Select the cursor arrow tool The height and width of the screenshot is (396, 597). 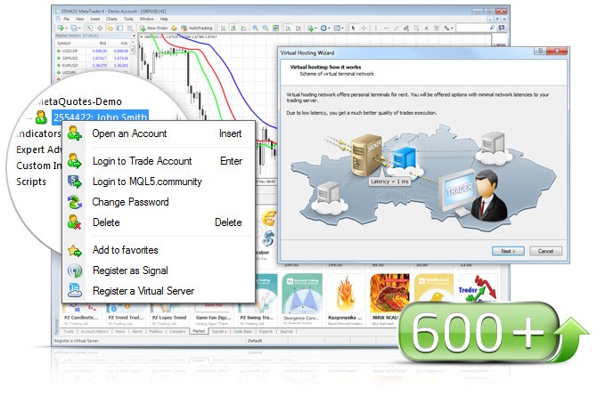(x=354, y=28)
